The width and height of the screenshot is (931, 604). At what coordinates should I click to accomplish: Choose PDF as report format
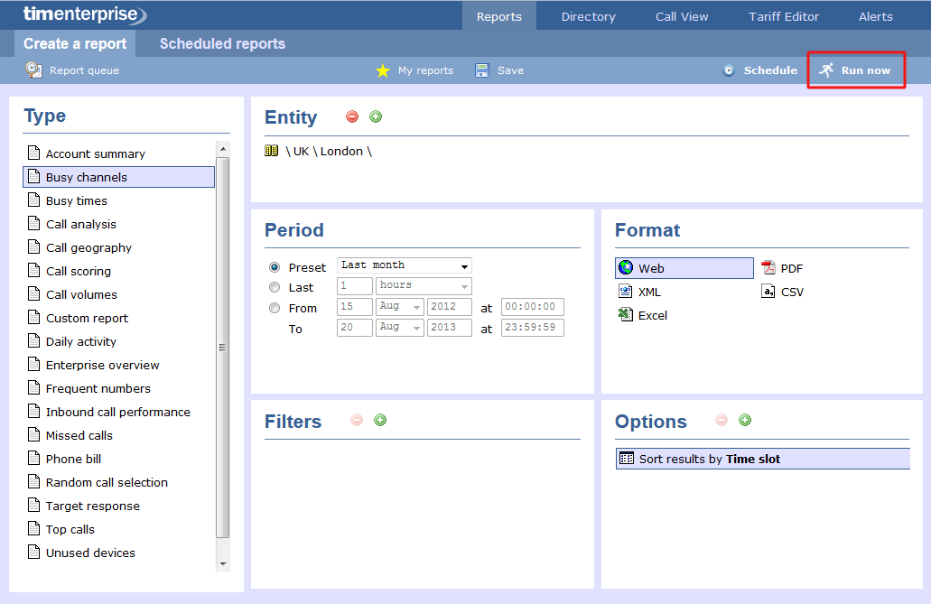click(x=782, y=268)
